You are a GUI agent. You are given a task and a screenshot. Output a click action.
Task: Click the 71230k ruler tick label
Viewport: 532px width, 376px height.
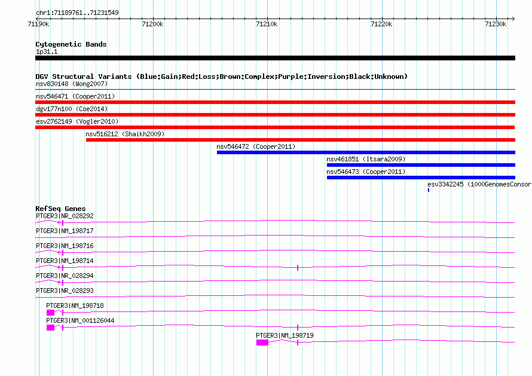496,24
